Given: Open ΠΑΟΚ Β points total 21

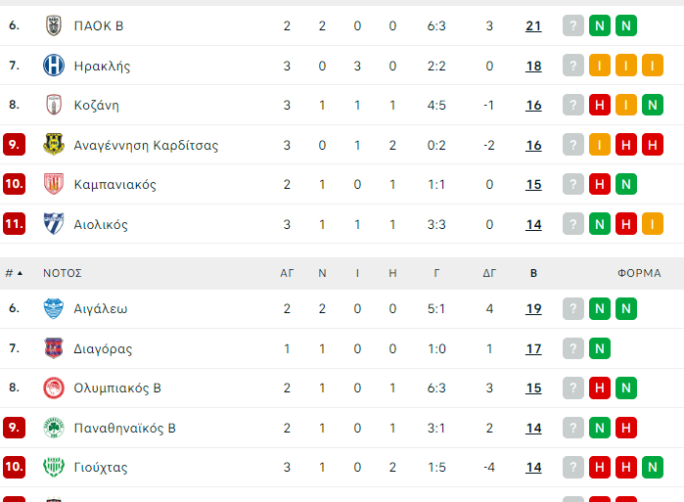Looking at the screenshot, I should coord(533,26).
